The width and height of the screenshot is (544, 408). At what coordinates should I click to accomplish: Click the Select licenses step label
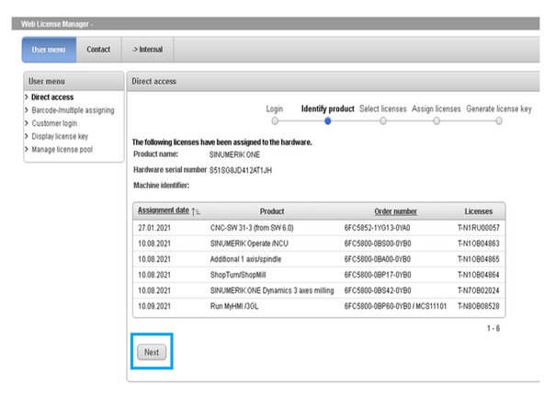(383, 109)
